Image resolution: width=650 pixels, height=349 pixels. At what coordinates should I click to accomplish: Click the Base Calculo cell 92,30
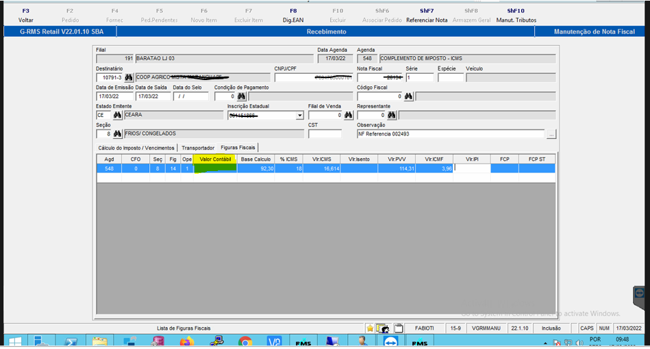coord(255,168)
